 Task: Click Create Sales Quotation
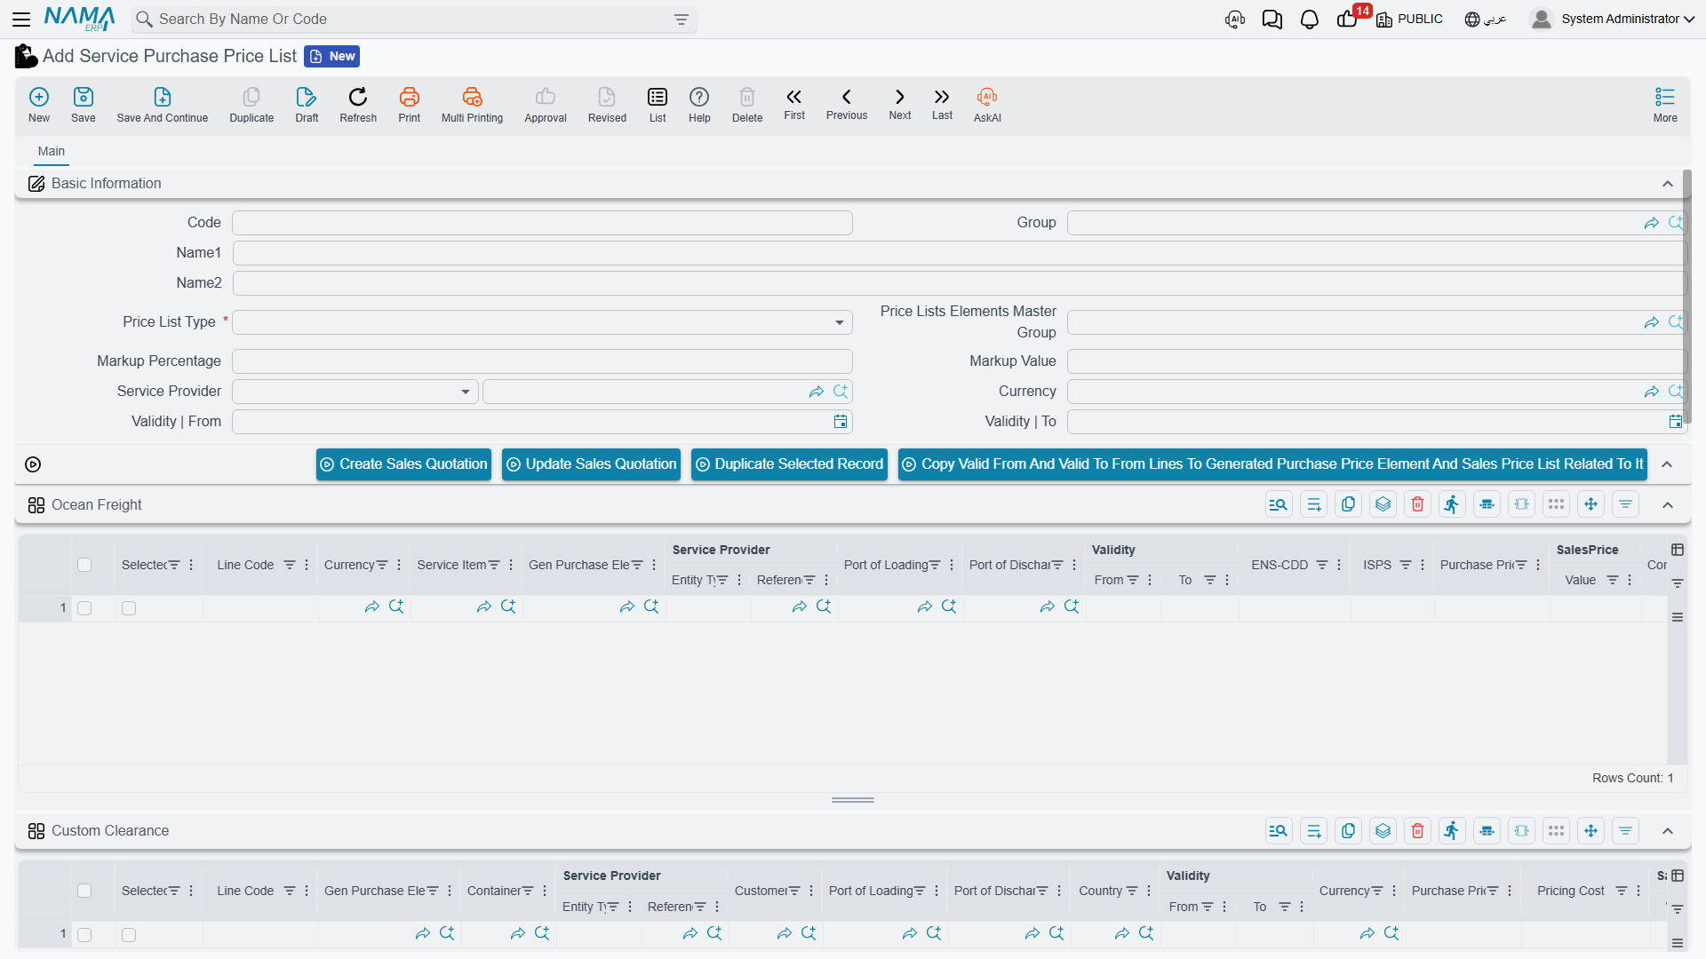403,464
